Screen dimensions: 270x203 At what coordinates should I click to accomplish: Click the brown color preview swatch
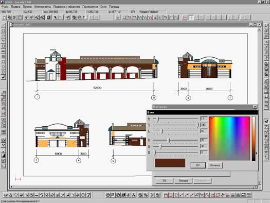tap(170, 163)
